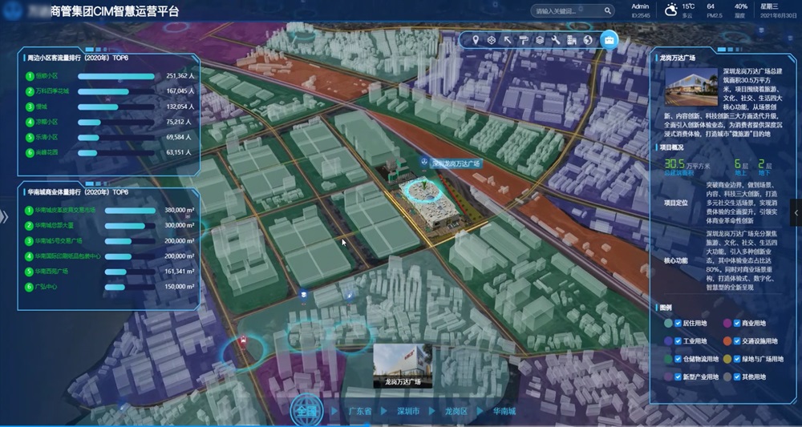This screenshot has width=802, height=427.
Task: Select the 3D cube model tool
Action: click(x=492, y=40)
